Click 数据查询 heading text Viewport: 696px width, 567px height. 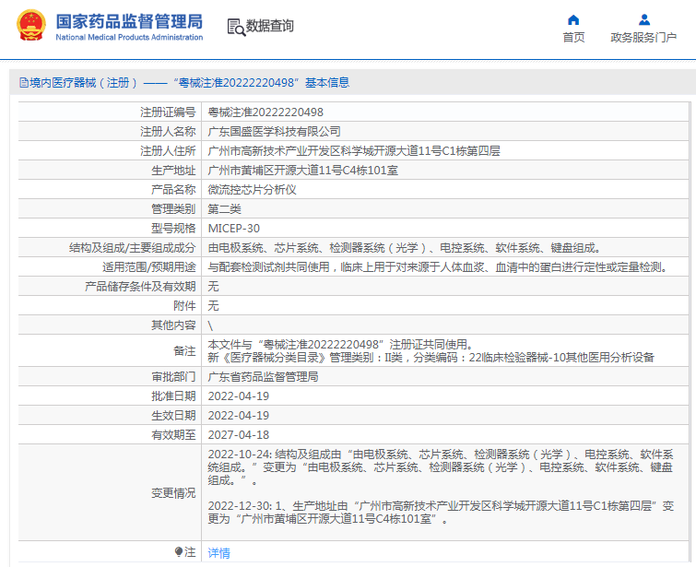(270, 26)
